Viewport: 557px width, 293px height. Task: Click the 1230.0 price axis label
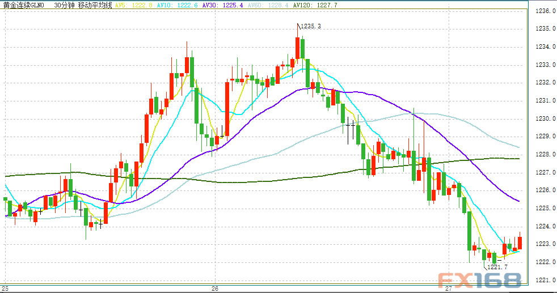tap(545, 119)
